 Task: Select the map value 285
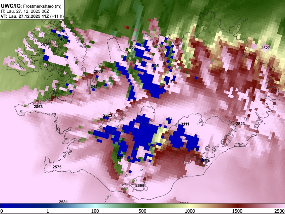pos(120,158)
